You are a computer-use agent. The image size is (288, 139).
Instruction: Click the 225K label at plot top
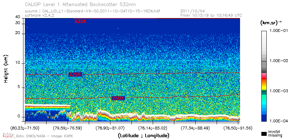point(80,22)
